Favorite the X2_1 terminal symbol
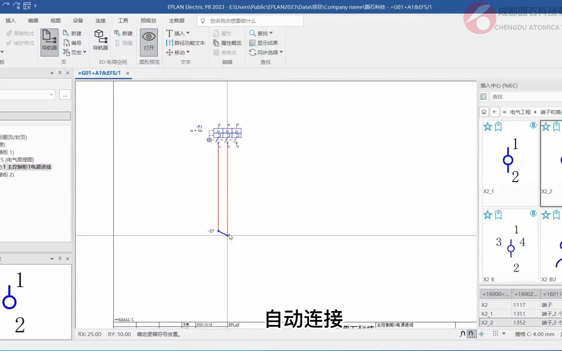 click(488, 126)
